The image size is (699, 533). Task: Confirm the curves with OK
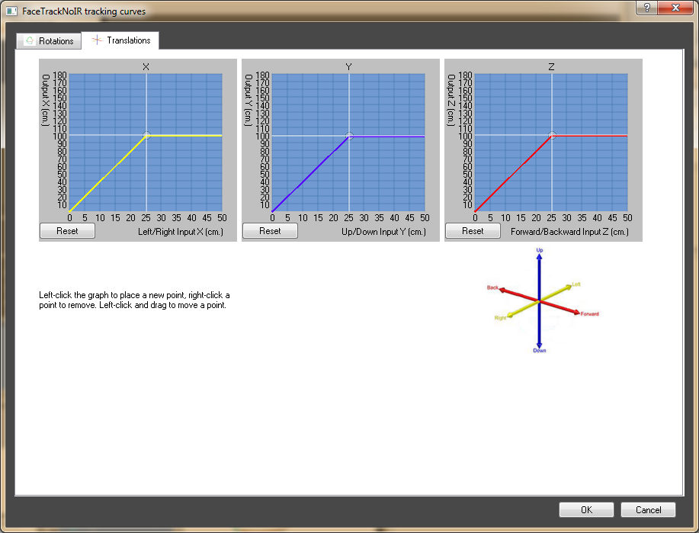pyautogui.click(x=587, y=510)
